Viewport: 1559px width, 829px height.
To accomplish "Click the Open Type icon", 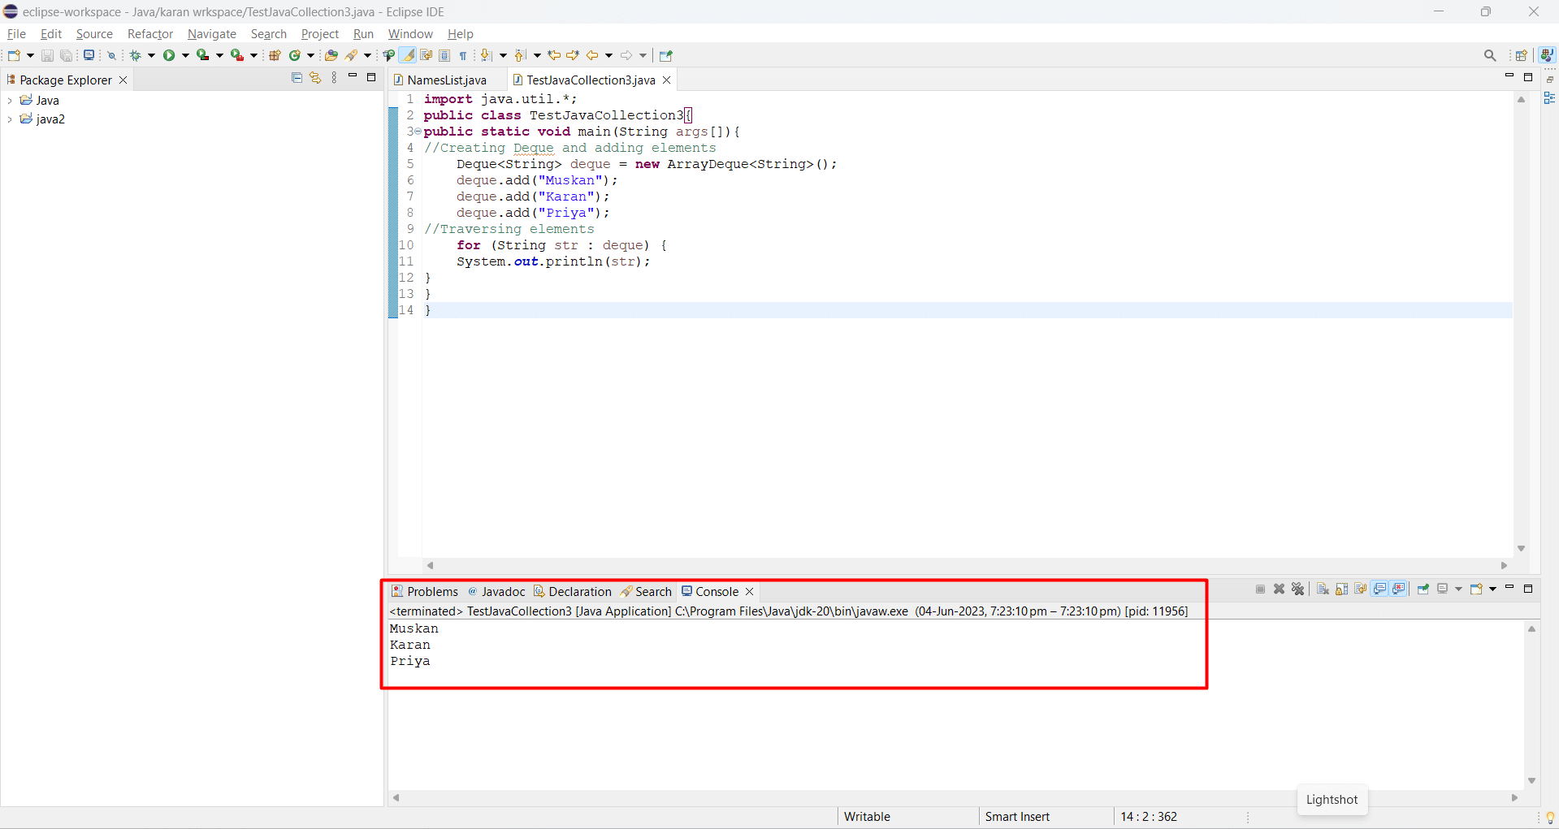I will tap(331, 55).
